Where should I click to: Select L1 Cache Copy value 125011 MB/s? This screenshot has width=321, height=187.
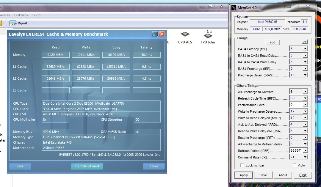[116, 67]
